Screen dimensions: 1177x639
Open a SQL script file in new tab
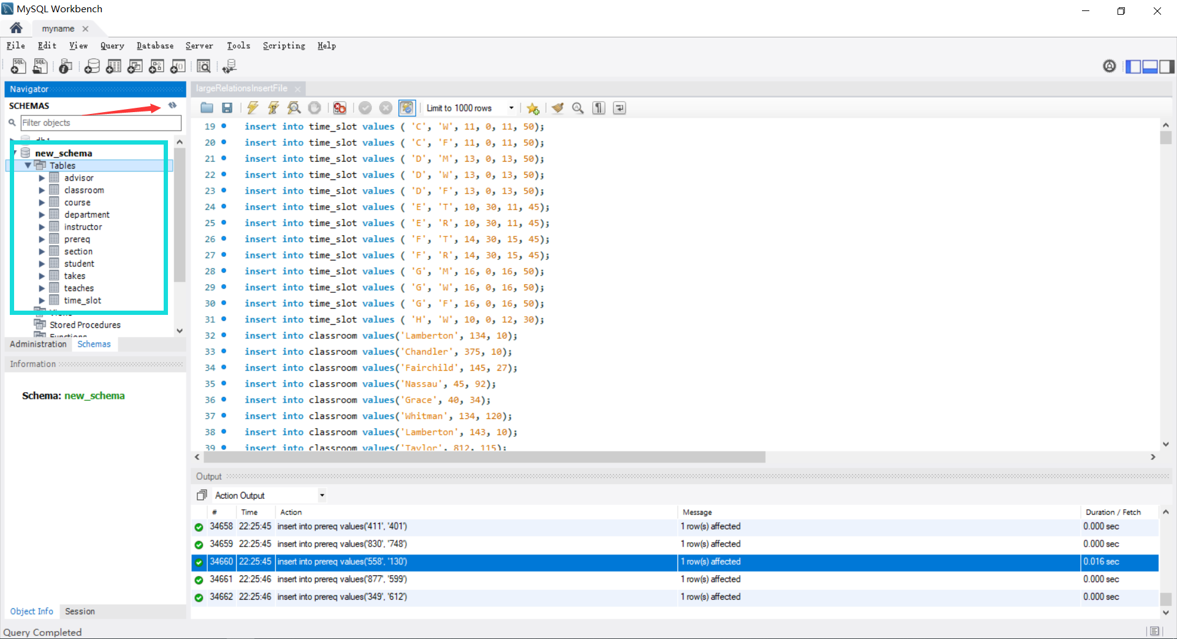point(40,66)
